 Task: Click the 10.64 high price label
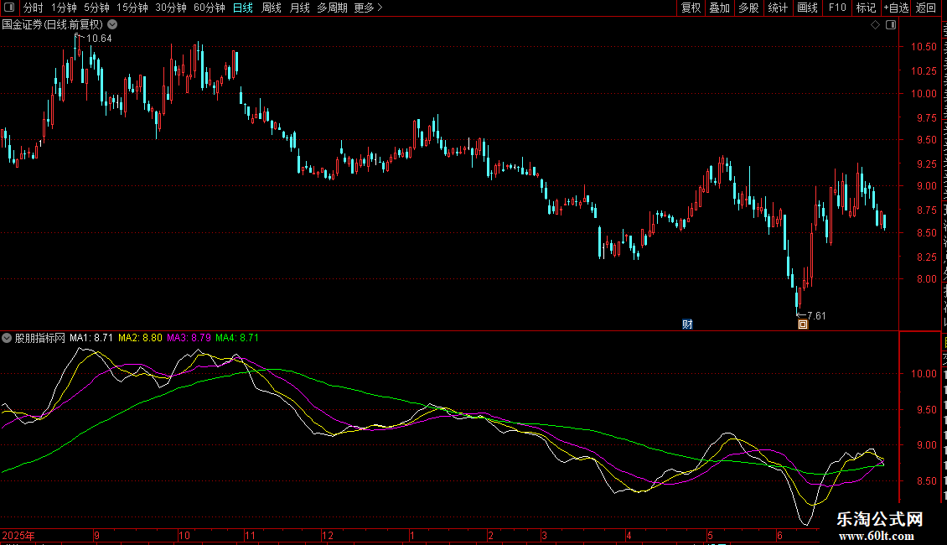click(99, 39)
